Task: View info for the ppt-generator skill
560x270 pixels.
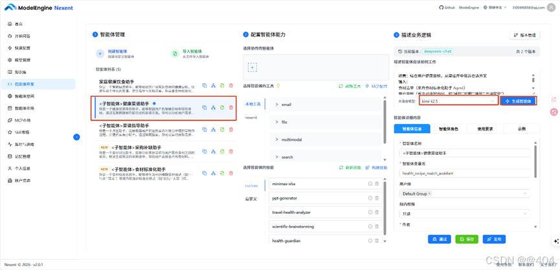Action: click(x=370, y=198)
